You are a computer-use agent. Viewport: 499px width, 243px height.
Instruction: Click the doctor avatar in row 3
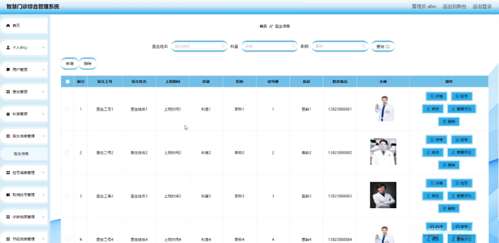pyautogui.click(x=383, y=195)
